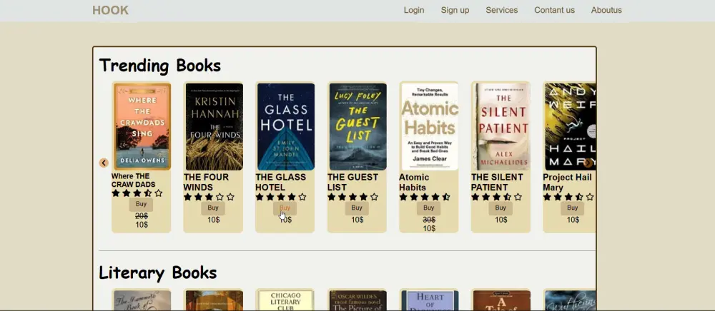This screenshot has height=311, width=715.
Task: Select the Atomic Habits book cover
Action: coord(429,126)
